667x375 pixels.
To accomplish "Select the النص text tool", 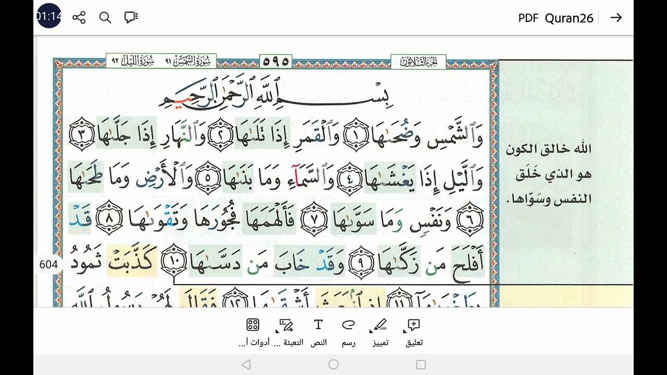I will [x=318, y=333].
